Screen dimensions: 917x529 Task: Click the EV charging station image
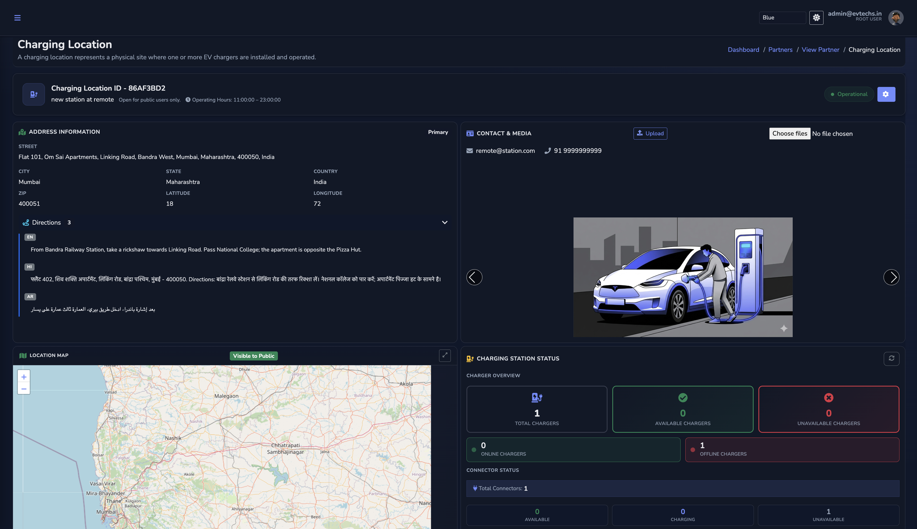click(682, 277)
